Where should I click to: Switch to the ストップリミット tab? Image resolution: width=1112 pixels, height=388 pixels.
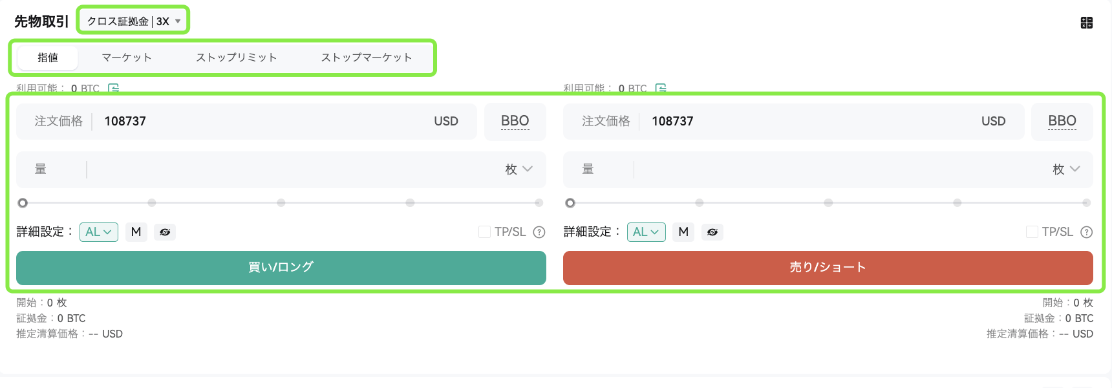[x=237, y=58]
